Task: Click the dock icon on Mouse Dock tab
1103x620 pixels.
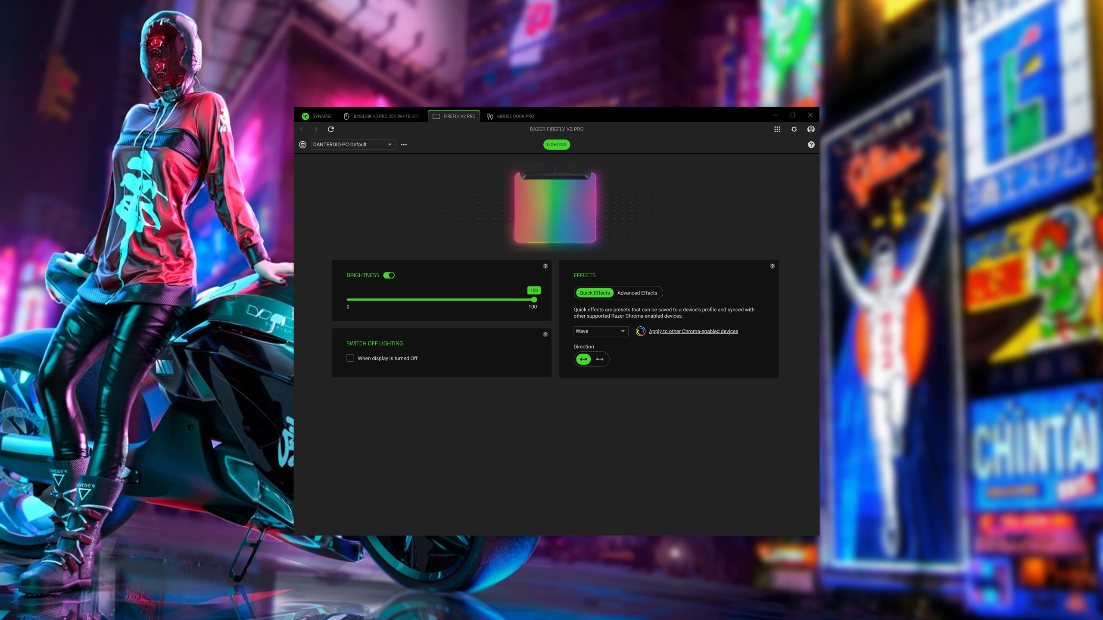Action: click(x=490, y=116)
